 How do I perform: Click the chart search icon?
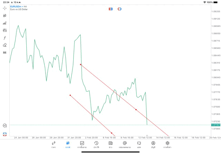[x=4, y=126]
